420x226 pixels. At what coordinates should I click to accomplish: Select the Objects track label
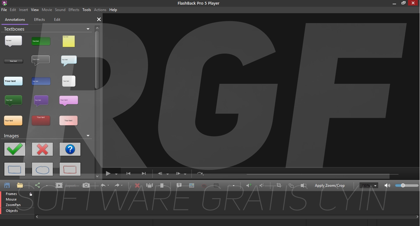pos(12,211)
